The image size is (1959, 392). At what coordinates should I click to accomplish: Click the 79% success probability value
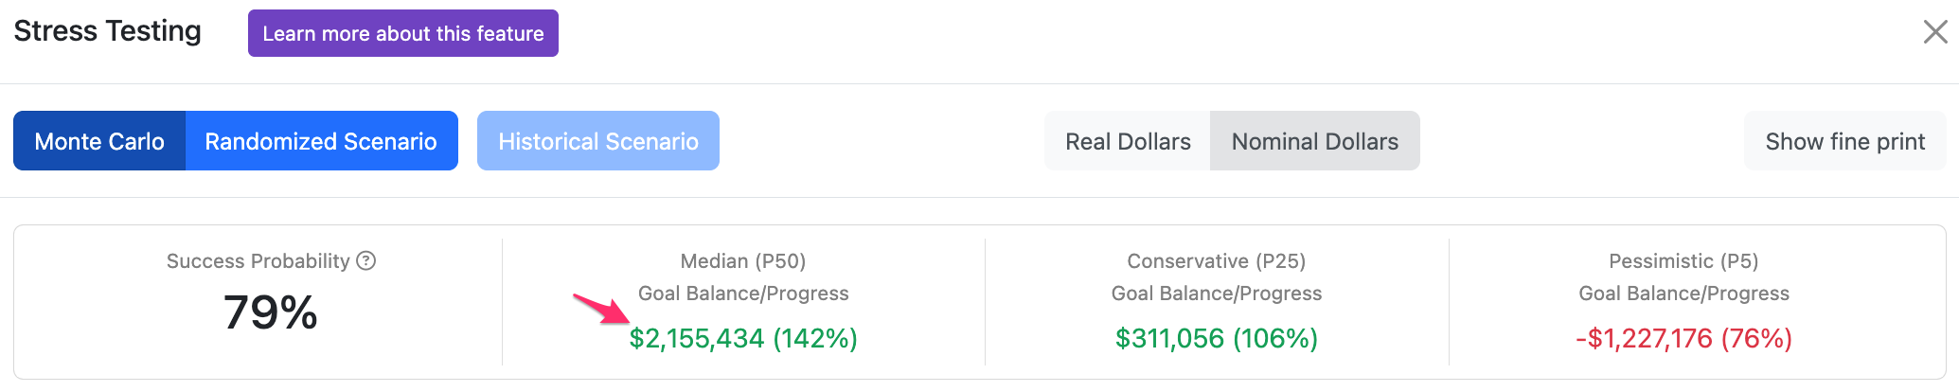tap(271, 312)
